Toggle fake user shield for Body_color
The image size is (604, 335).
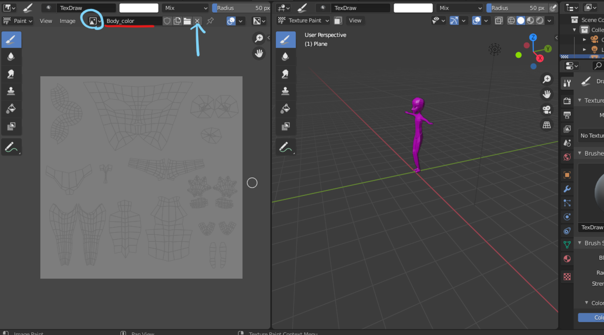[167, 21]
